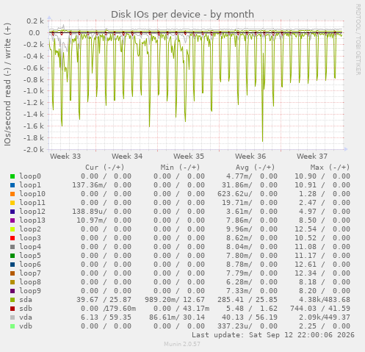This screenshot has height=352, width=365.
Task: Click the 'Min (-/+)' column header
Action: (180, 168)
